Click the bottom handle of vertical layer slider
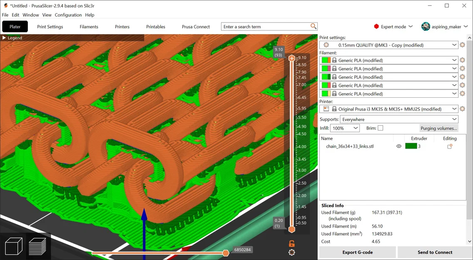Image resolution: width=473 pixels, height=260 pixels. (x=291, y=230)
